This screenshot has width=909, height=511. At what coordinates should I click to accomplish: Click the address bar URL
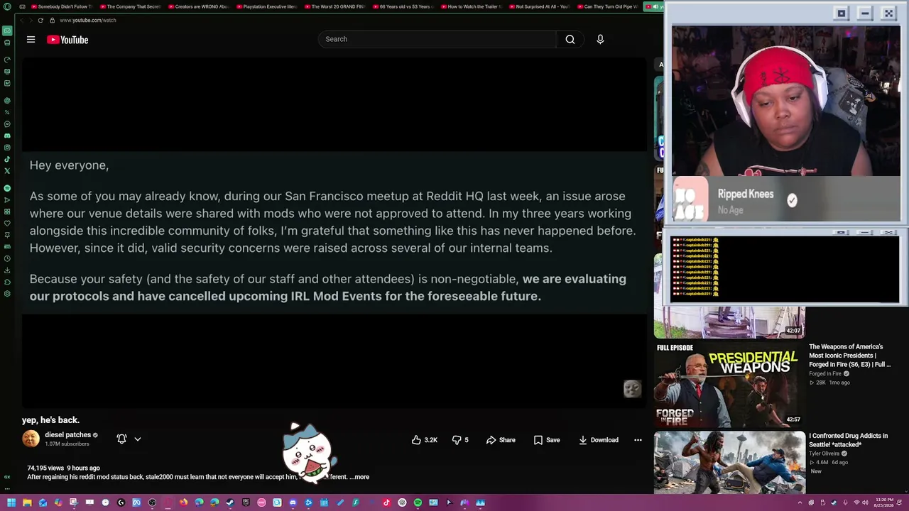pos(88,21)
